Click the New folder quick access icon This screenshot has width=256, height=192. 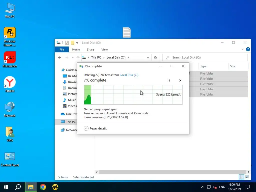[72, 43]
